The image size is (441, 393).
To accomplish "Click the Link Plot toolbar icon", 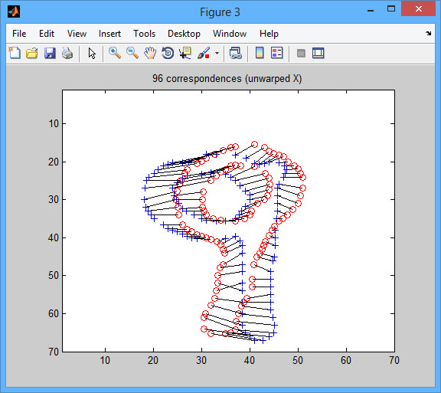I will click(x=236, y=53).
